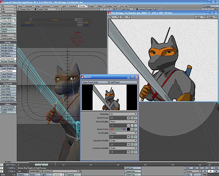Screen dimensions: 219x176
Task: Click the Render Globals button
Action: point(8,45)
